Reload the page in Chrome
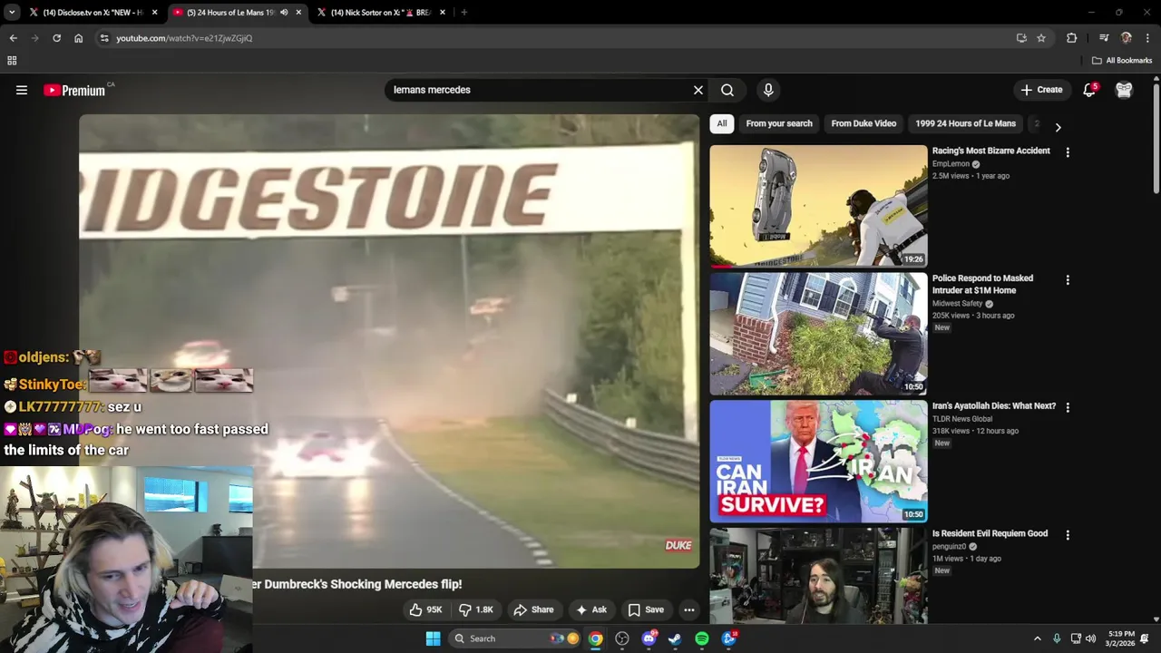The image size is (1161, 653). click(x=56, y=38)
